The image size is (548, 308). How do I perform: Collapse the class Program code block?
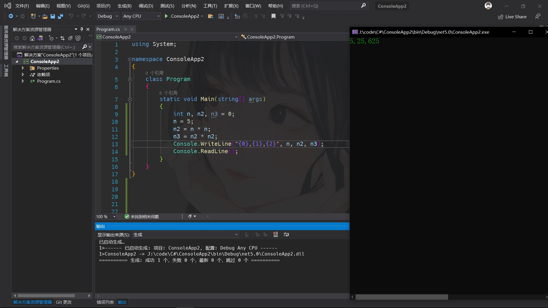[x=130, y=80]
